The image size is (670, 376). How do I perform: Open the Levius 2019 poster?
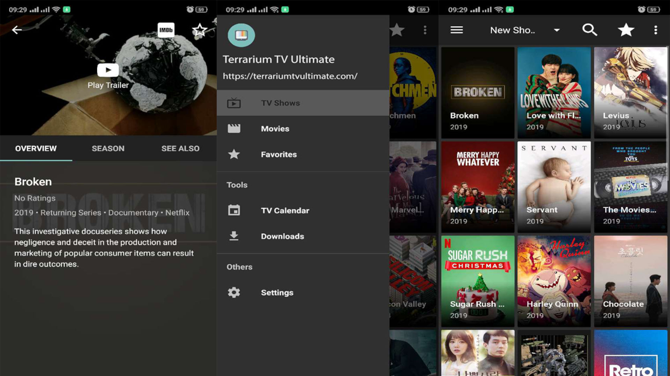pyautogui.click(x=631, y=93)
